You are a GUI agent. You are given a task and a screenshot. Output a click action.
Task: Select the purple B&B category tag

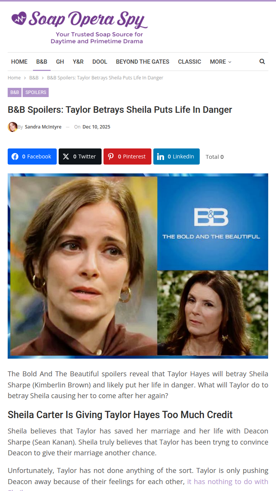(x=15, y=92)
